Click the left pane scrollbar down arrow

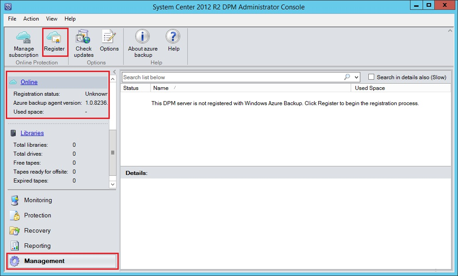point(112,184)
